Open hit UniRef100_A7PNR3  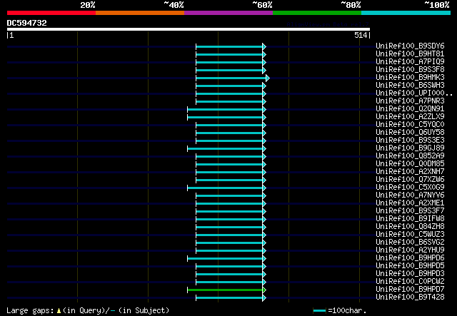(410, 101)
